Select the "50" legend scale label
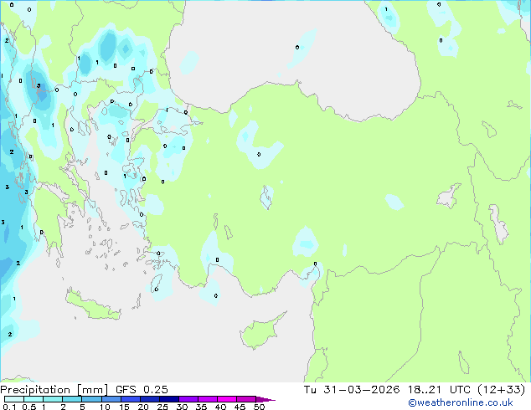The width and height of the screenshot is (531, 410). (259, 407)
